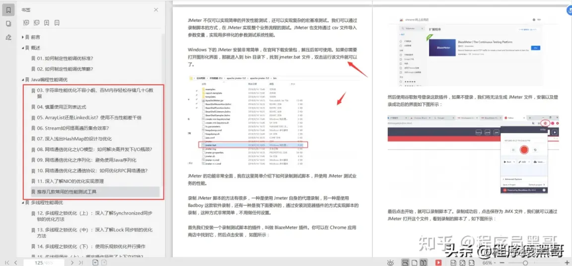Toggle eye protection mode icon
572x266 pixels.
tap(390, 263)
